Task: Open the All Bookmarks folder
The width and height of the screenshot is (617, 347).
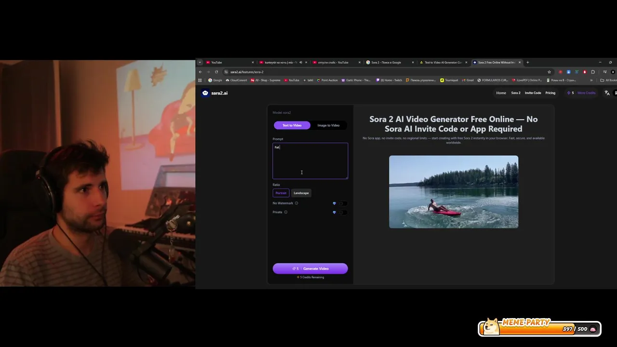Action: click(609, 80)
